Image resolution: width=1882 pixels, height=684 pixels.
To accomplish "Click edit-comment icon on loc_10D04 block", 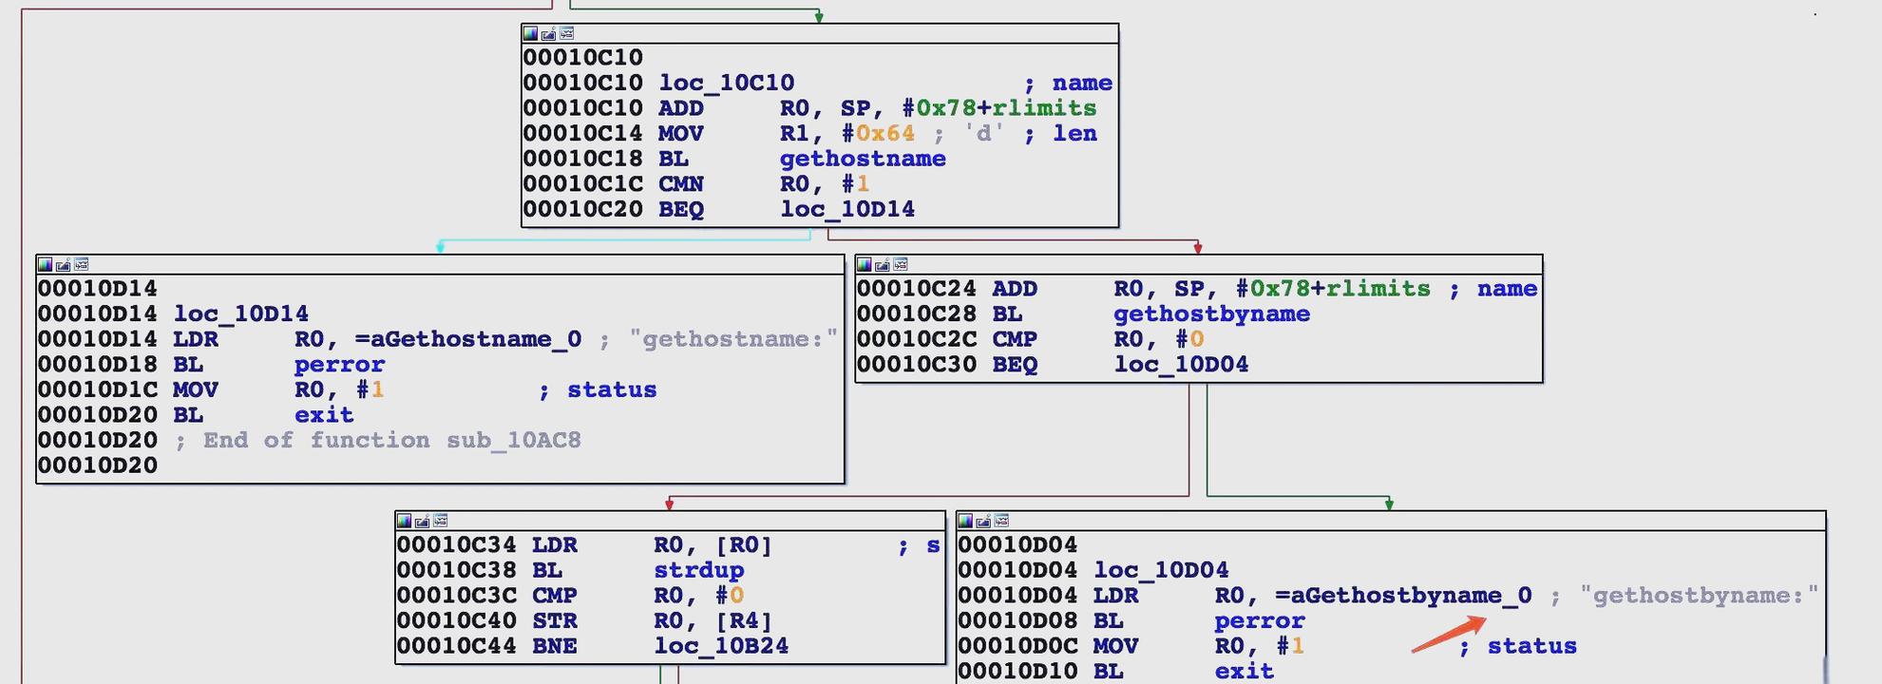I will [983, 521].
